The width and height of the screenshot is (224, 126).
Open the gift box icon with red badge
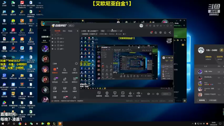click(x=151, y=32)
